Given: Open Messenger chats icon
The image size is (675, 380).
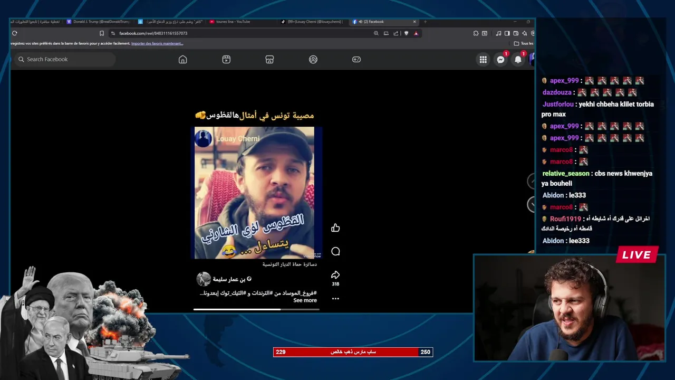Looking at the screenshot, I should 500,60.
